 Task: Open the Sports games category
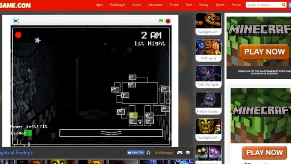tap(220, 5)
